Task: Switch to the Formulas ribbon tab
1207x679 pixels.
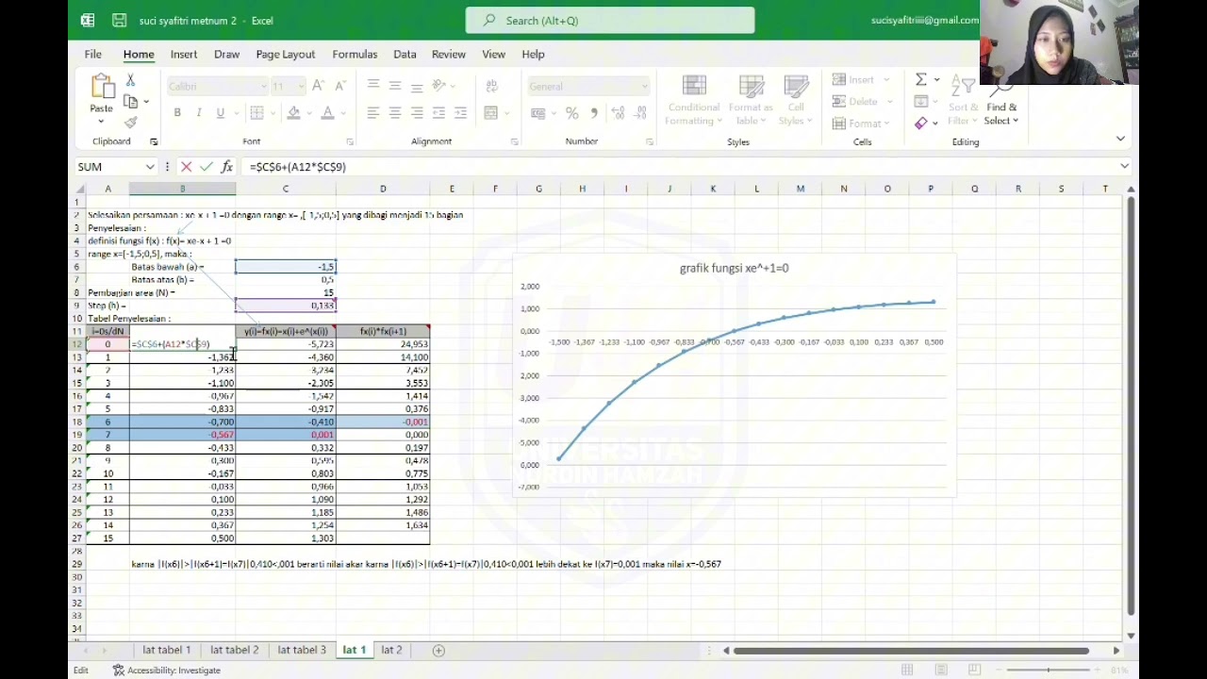Action: [x=355, y=54]
